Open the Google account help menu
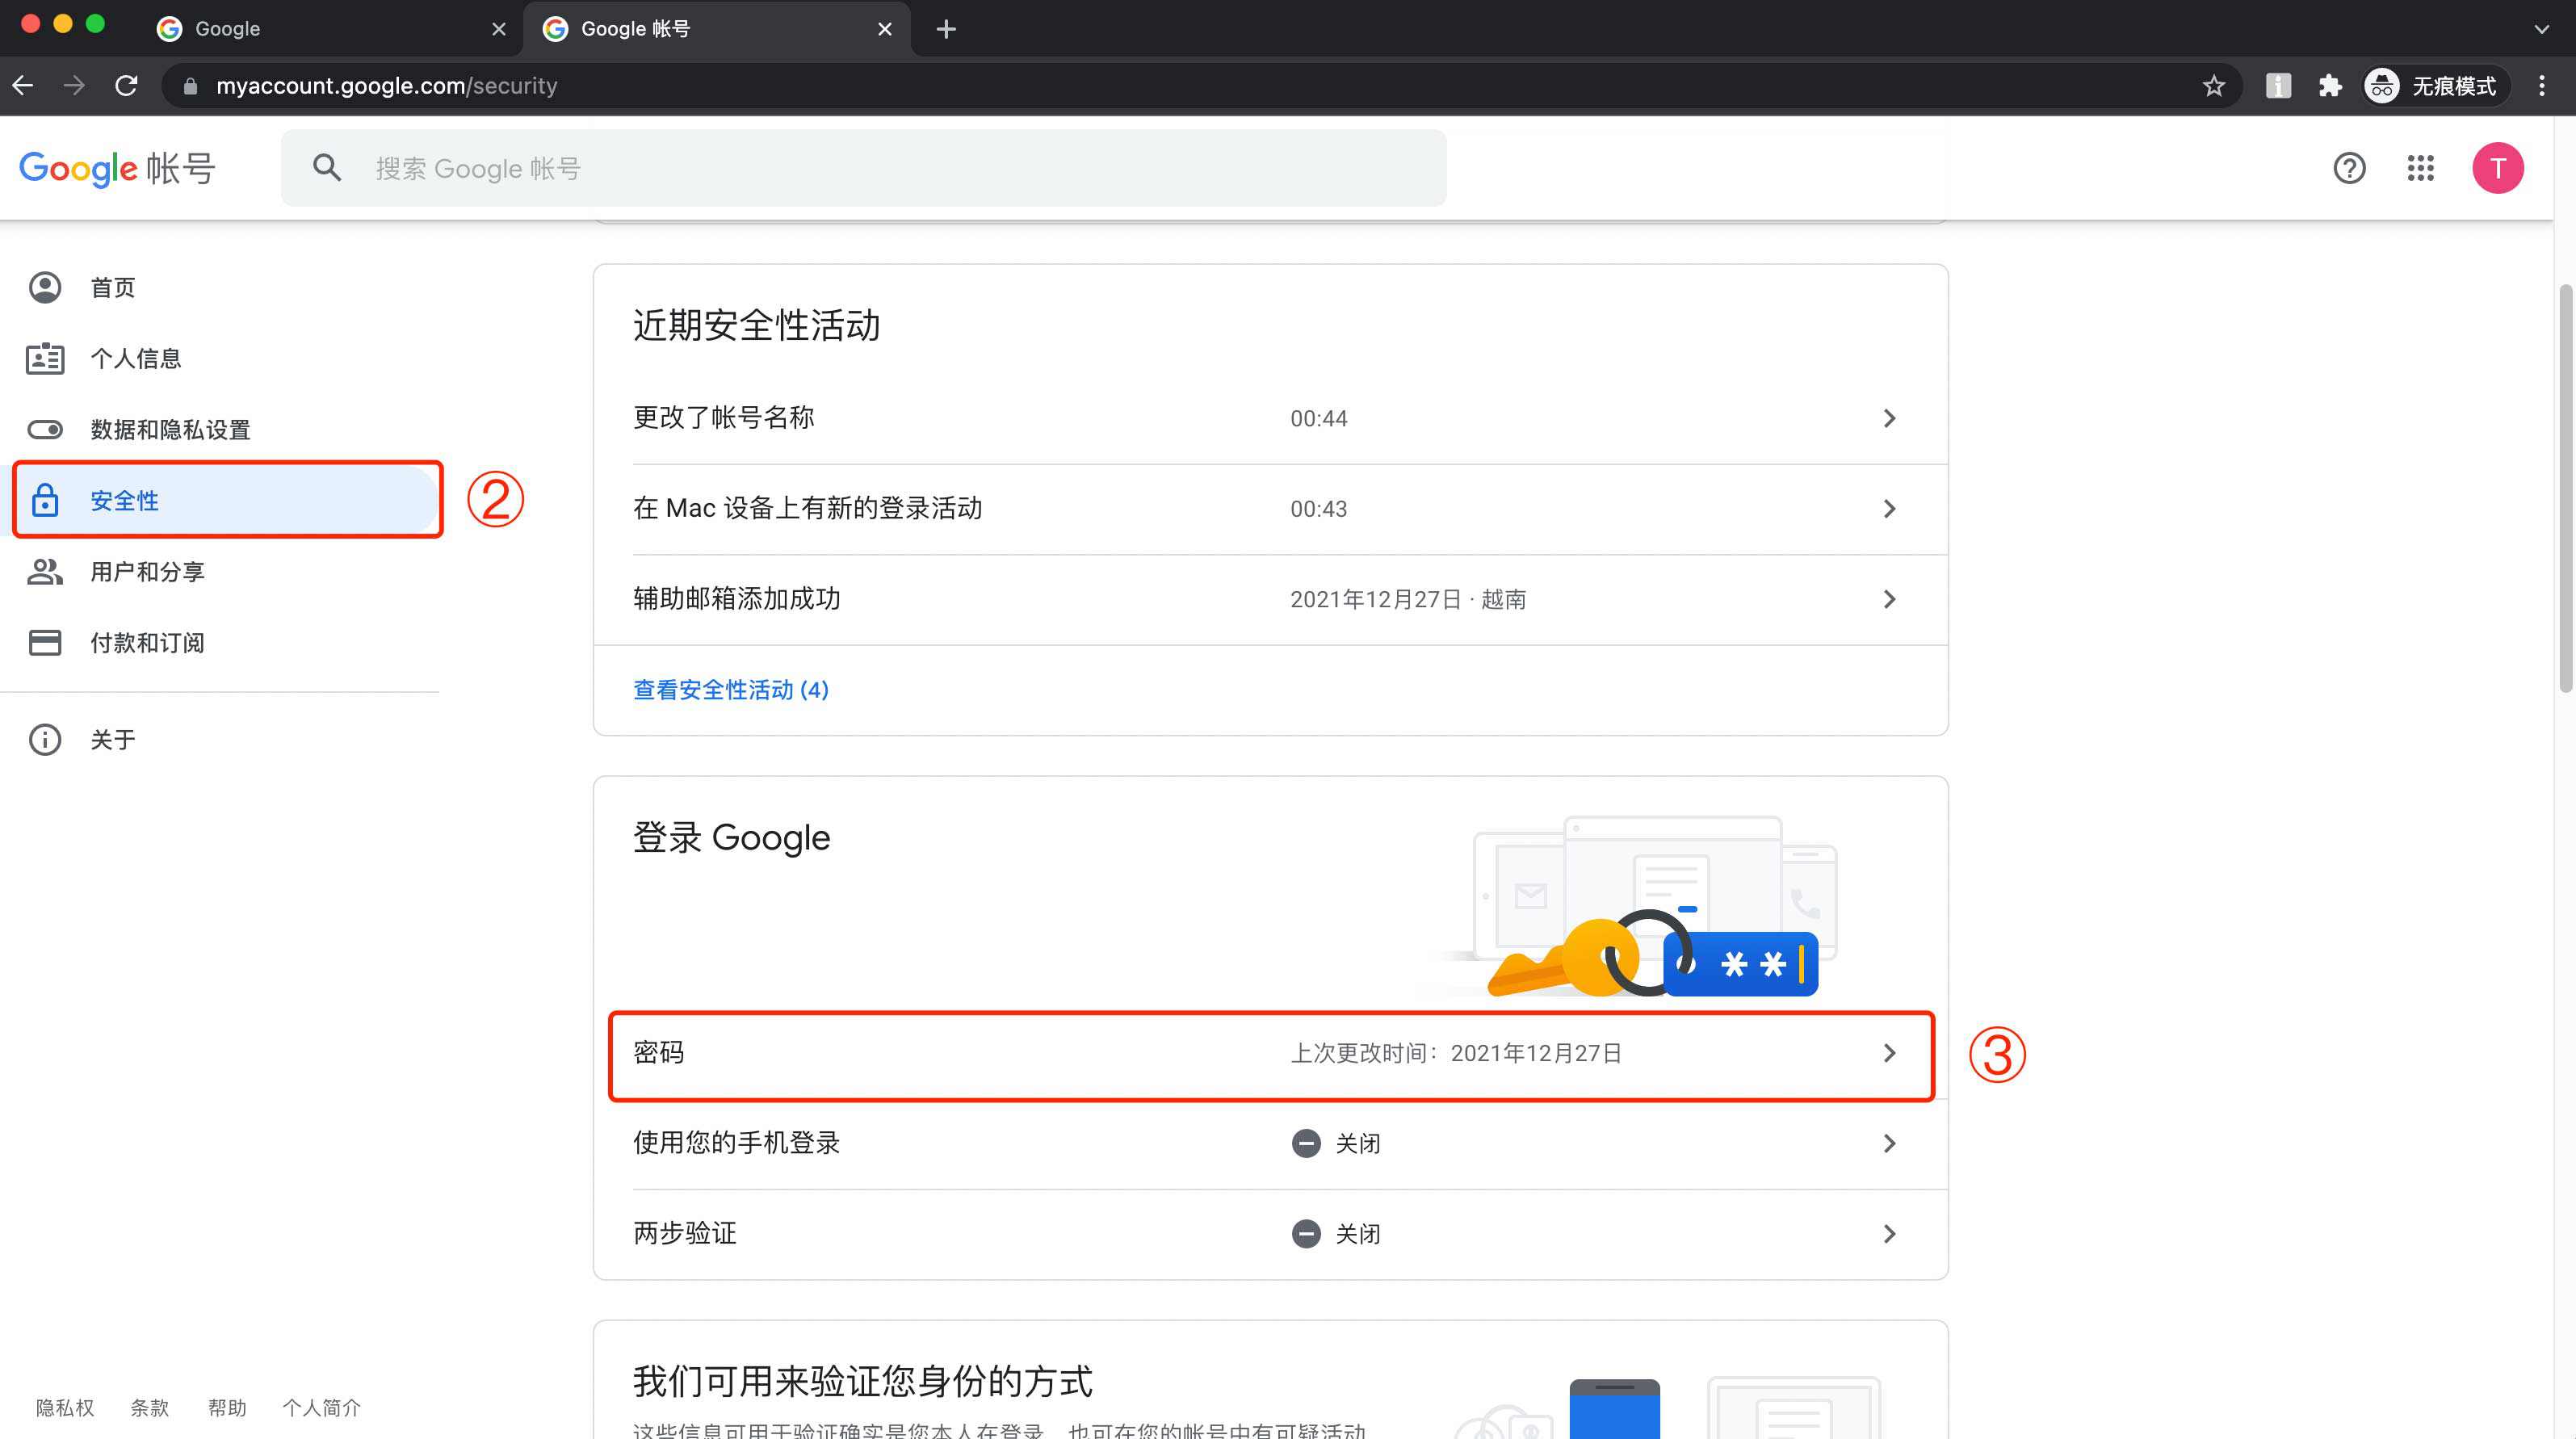The height and width of the screenshot is (1439, 2576). click(2349, 168)
